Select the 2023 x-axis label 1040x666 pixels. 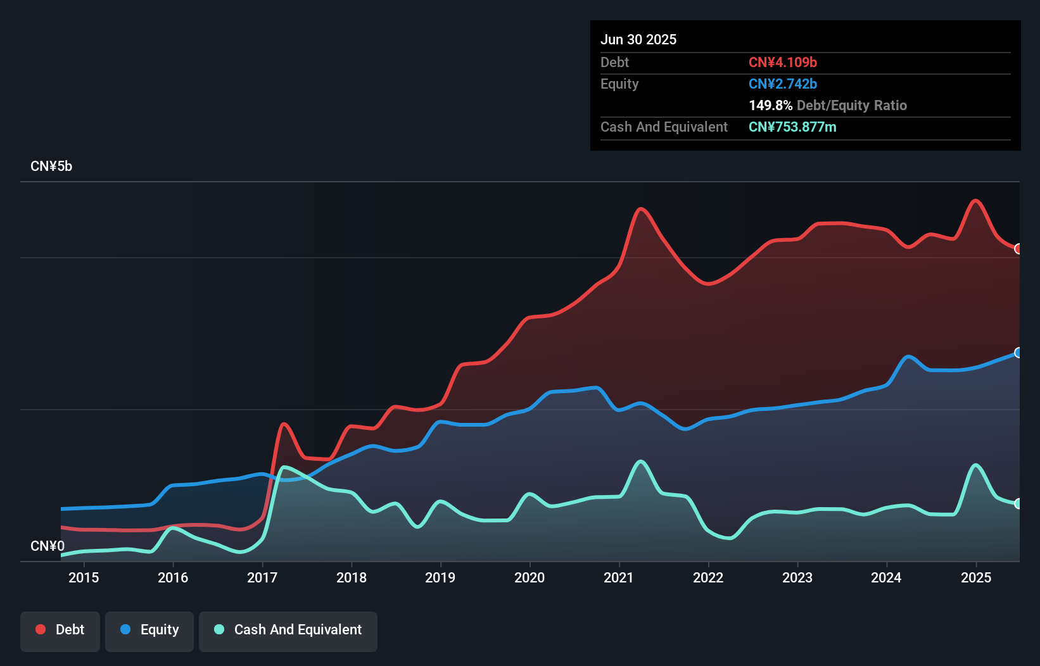pos(797,577)
